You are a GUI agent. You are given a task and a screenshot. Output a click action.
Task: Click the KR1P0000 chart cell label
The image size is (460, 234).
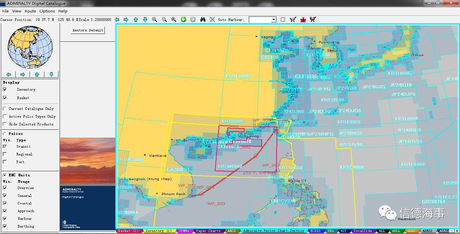click(x=413, y=165)
